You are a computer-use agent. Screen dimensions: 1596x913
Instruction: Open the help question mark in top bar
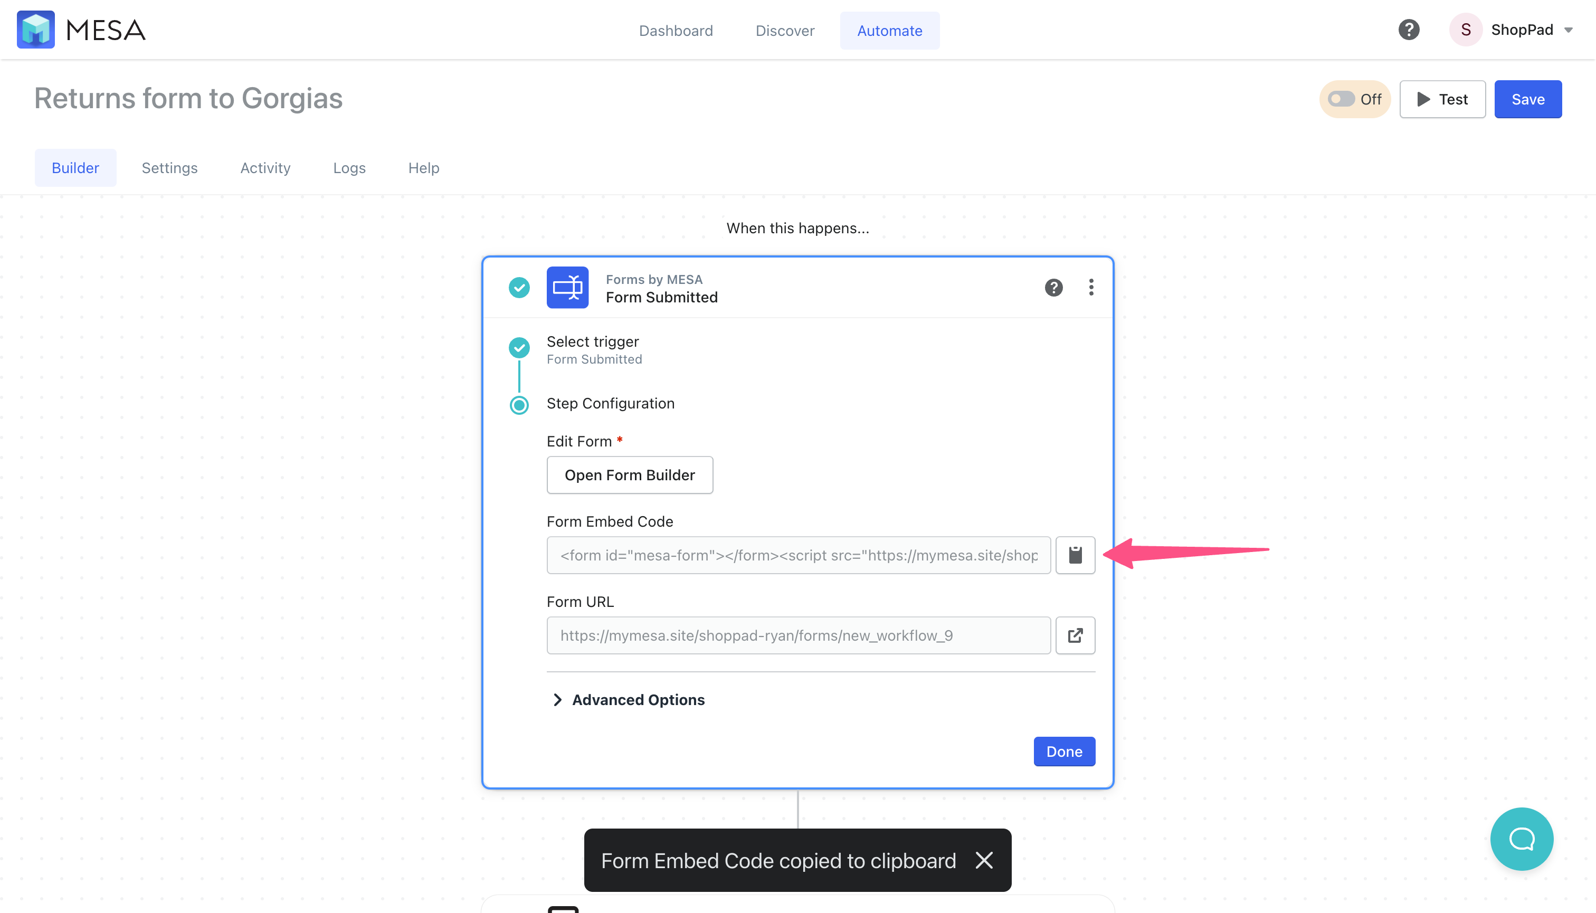point(1409,30)
